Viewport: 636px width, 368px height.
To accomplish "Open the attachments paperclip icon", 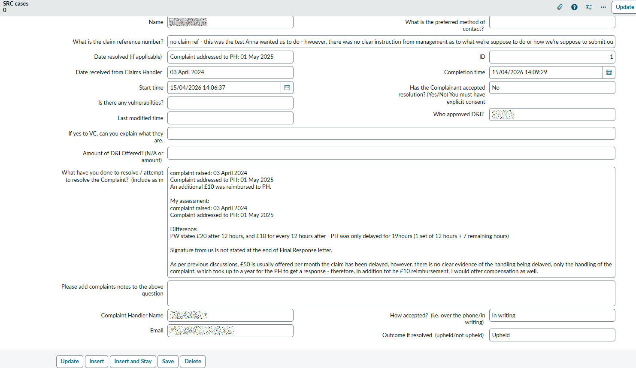I will pos(560,7).
